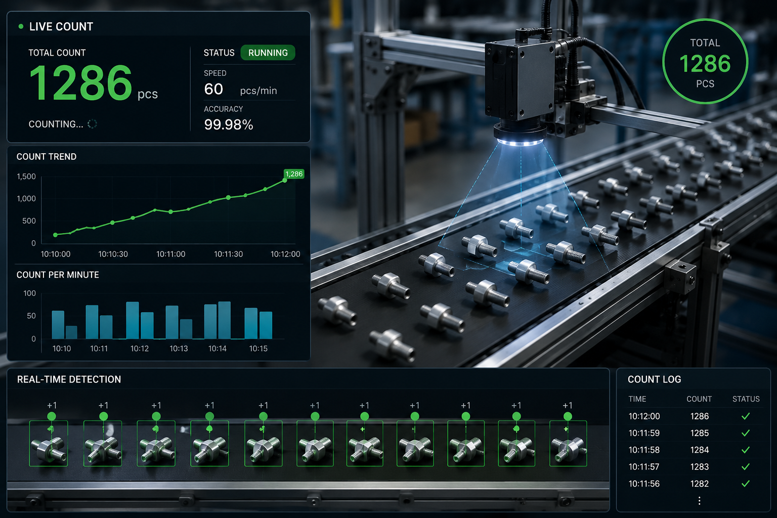Viewport: 777px width, 518px height.
Task: Click the 10:15 label under the bar chart
Action: 258,349
